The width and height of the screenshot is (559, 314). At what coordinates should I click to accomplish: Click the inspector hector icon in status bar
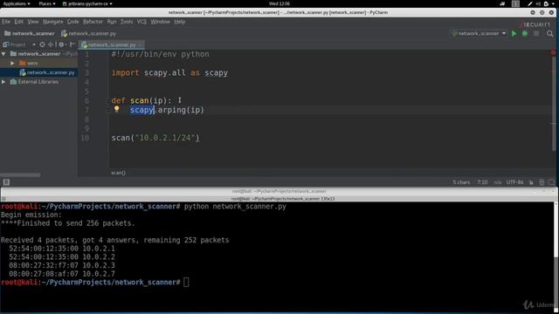[x=542, y=182]
